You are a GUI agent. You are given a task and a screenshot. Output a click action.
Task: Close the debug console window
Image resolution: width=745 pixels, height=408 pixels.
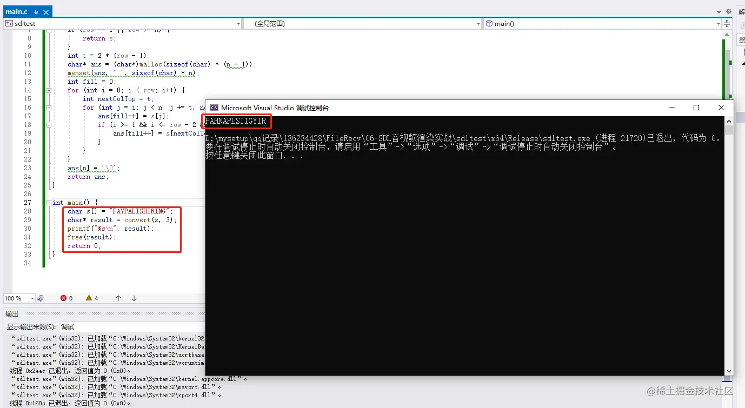[721, 108]
